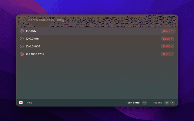Select the 1.1.1.1/32 entry
Viewport: 194px width, 121px height.
point(97,31)
